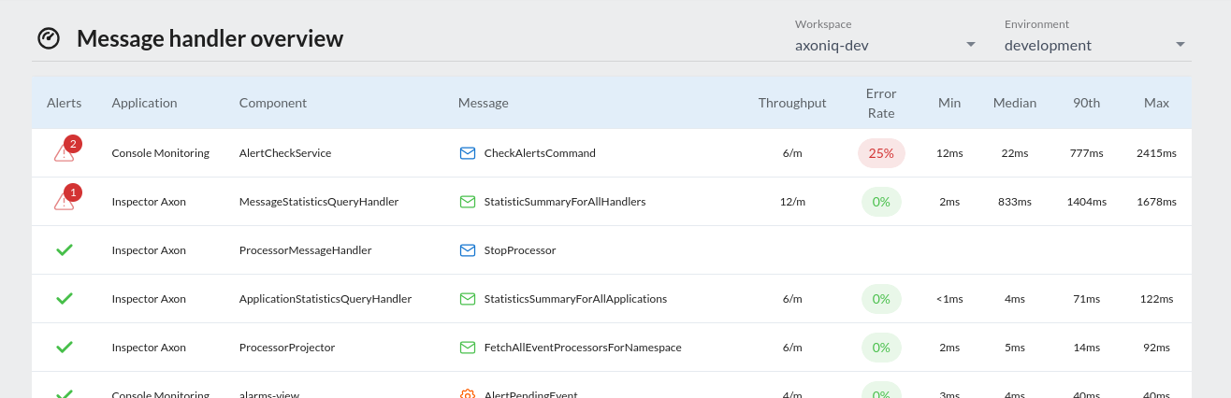Viewport: 1231px width, 398px height.
Task: Click orange gear icon beside AlertPendingEvent
Action: 468,393
